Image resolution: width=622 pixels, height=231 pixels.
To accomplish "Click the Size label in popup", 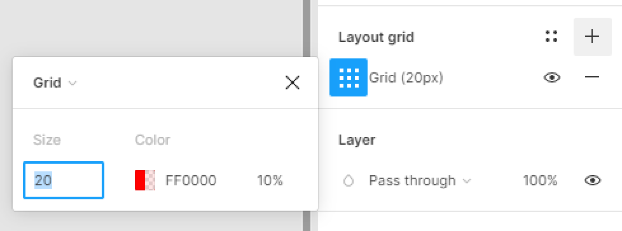I will pyautogui.click(x=47, y=140).
